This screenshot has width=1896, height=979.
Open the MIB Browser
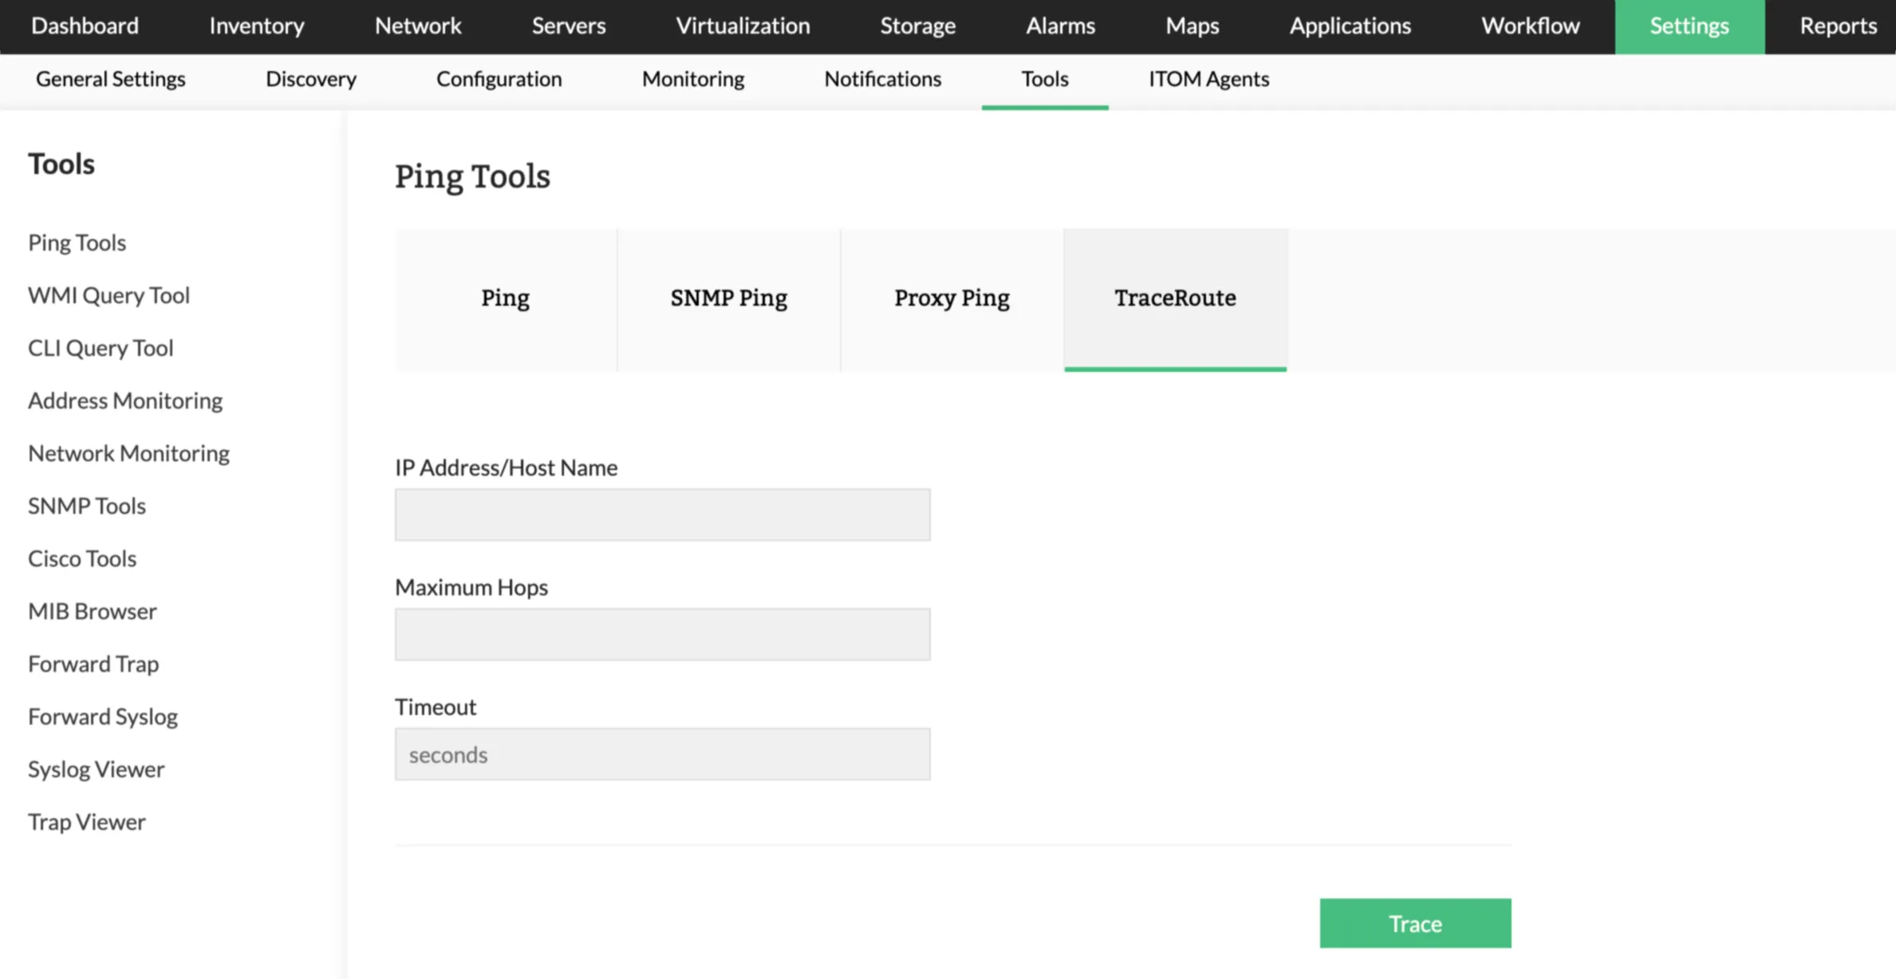92,610
